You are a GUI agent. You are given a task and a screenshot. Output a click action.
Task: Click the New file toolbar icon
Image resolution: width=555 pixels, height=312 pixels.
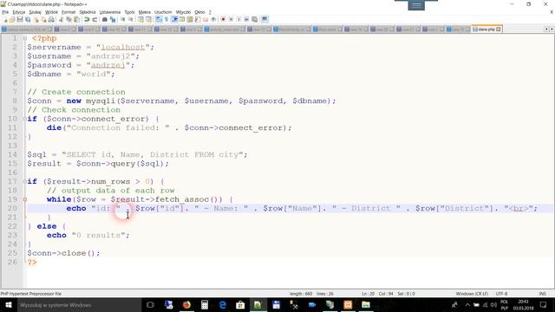[5, 19]
